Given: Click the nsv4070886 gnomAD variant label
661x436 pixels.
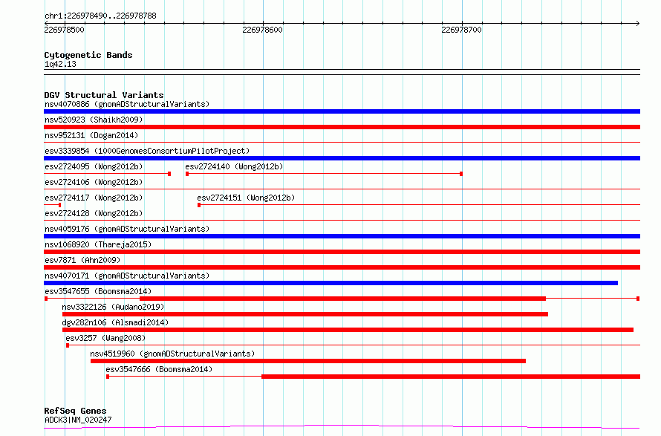Looking at the screenshot, I should (x=127, y=104).
